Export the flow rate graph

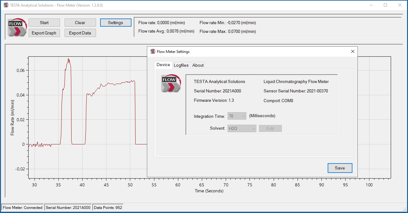[x=44, y=33]
